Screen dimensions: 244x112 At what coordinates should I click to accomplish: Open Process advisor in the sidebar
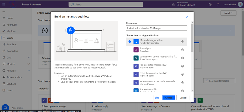[16, 77]
